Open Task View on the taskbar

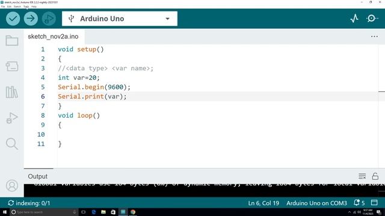(x=84, y=212)
